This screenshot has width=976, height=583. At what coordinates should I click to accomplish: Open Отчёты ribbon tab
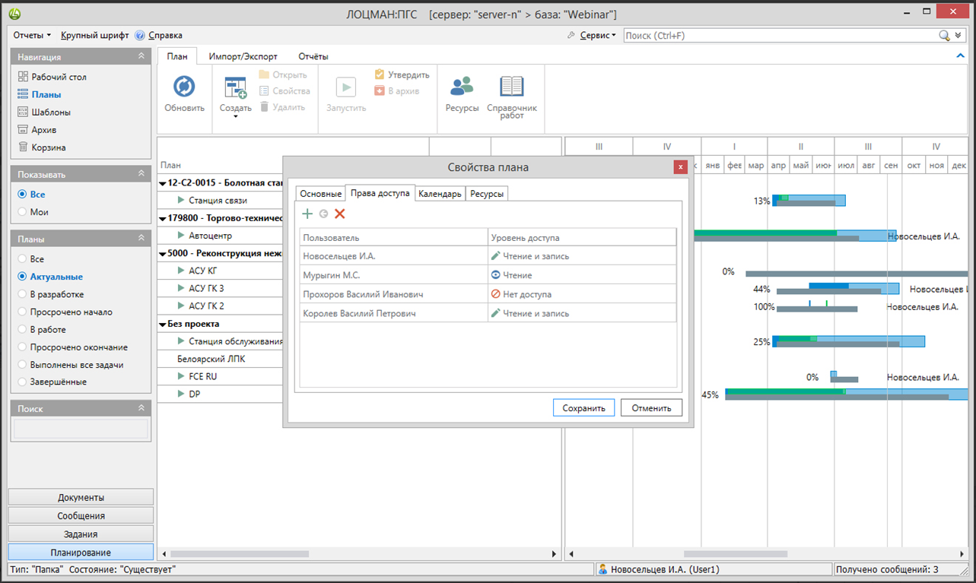313,56
